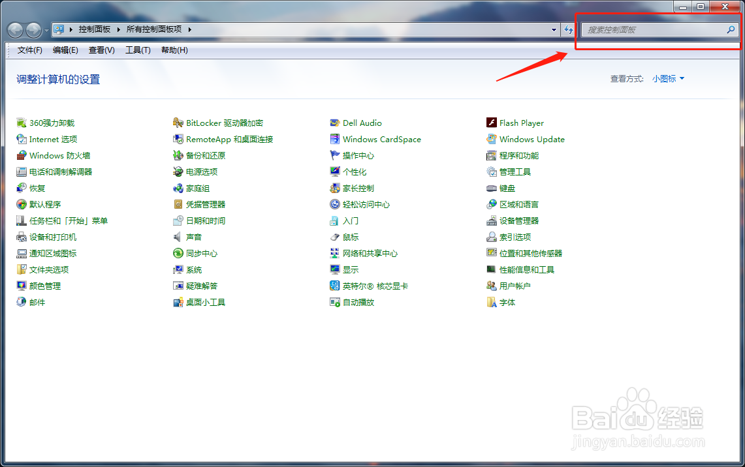Click the 英特尔® 核芯显卡 icon
This screenshot has width=745, height=467.
pos(335,286)
